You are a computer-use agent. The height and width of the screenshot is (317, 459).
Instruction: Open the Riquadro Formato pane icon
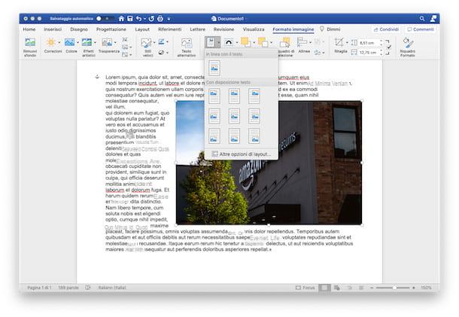pyautogui.click(x=408, y=43)
